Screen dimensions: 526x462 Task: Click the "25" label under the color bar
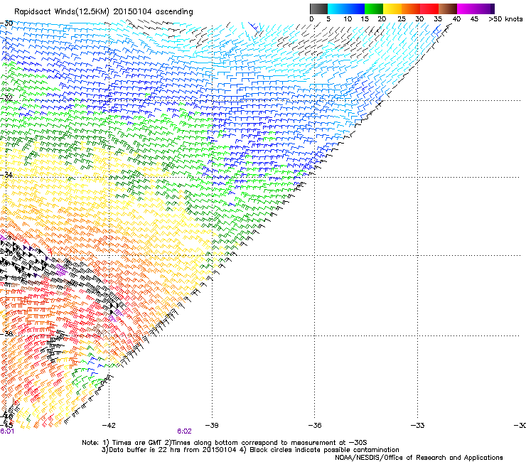pyautogui.click(x=402, y=19)
